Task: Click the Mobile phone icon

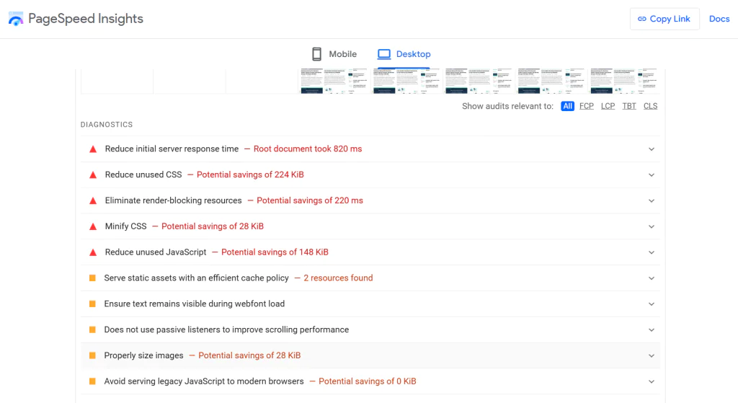Action: 317,54
